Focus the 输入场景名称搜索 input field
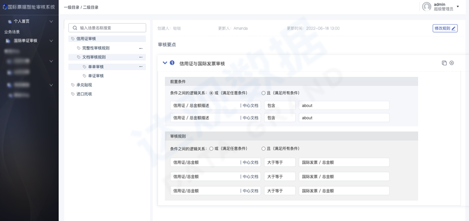 point(107,28)
